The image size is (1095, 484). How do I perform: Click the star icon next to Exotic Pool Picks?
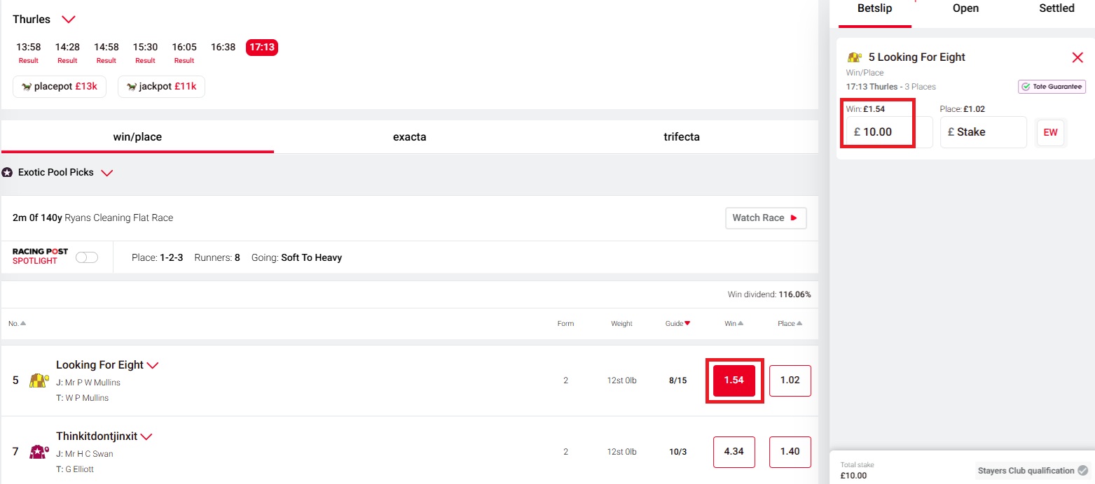(x=7, y=172)
